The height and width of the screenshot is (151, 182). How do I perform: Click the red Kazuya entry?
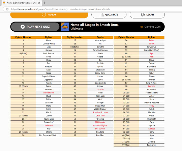click(x=152, y=129)
